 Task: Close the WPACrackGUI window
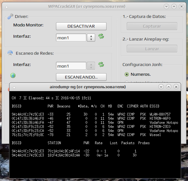(181, 6)
